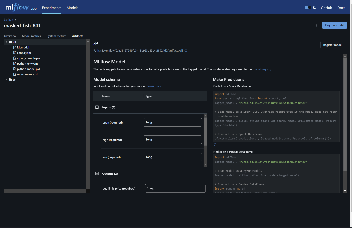Open input_example.json file
This screenshot has height=228, width=352.
[29, 58]
